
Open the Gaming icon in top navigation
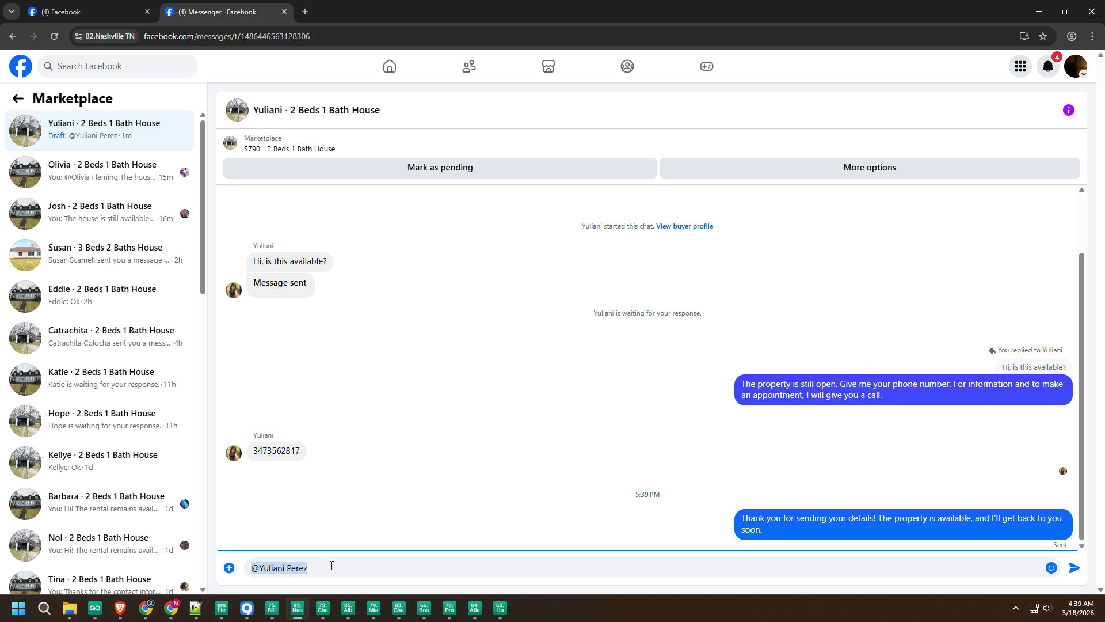click(x=707, y=66)
